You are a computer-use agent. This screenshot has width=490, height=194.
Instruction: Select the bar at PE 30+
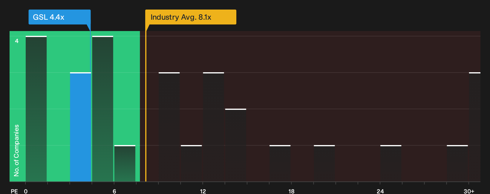475,127
